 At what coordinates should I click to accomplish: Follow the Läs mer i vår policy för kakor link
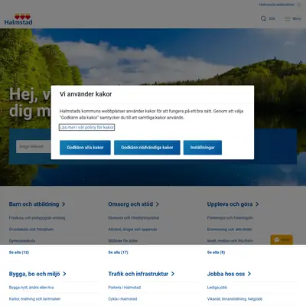(86, 127)
